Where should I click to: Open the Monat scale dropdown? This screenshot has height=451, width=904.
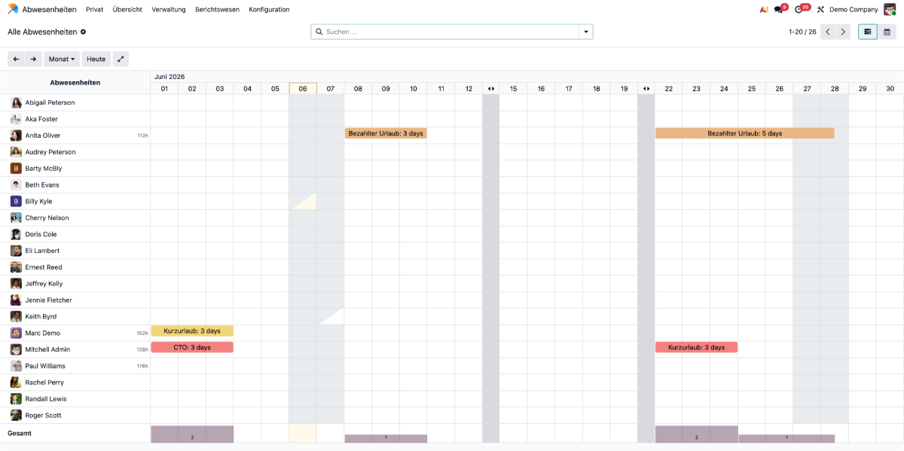pyautogui.click(x=62, y=59)
